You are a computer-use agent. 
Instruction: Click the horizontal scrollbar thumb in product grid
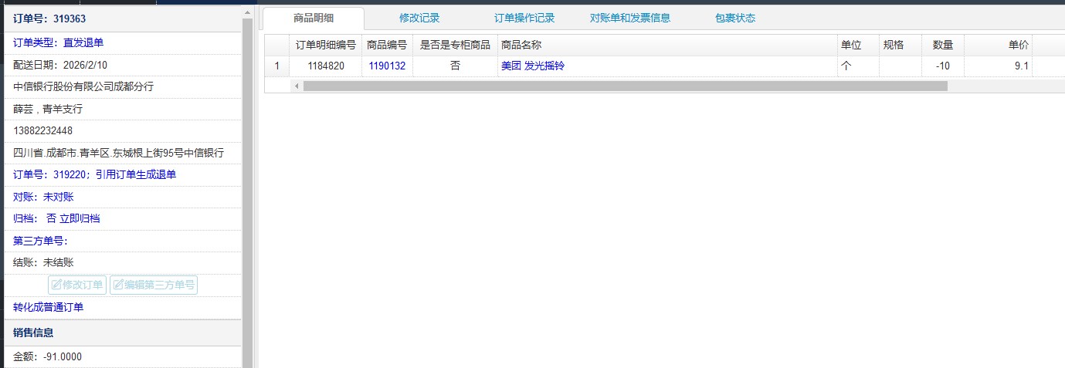coord(624,86)
